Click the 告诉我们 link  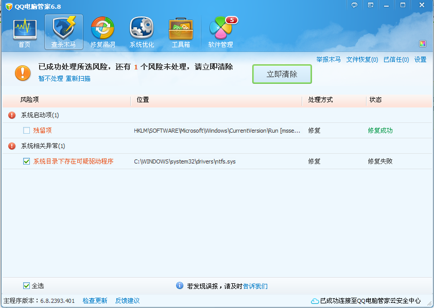point(255,286)
